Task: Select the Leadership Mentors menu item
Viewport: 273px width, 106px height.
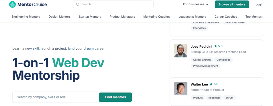Action: [x=192, y=17]
